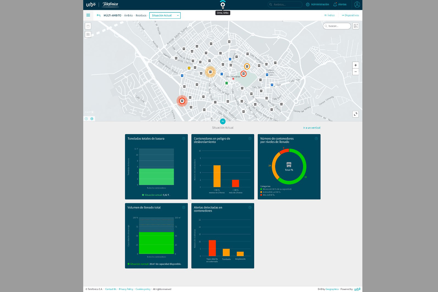Image resolution: width=438 pixels, height=292 pixels.
Task: Click Tumbado bar in alerts chart
Action: tap(226, 252)
